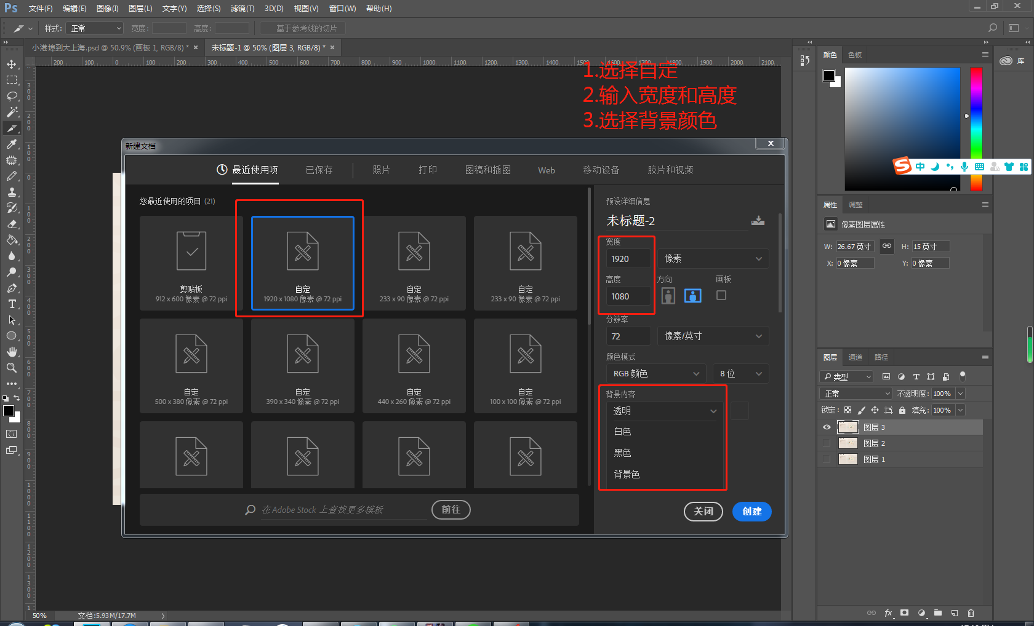
Task: Select the Lasso tool
Action: click(x=12, y=96)
